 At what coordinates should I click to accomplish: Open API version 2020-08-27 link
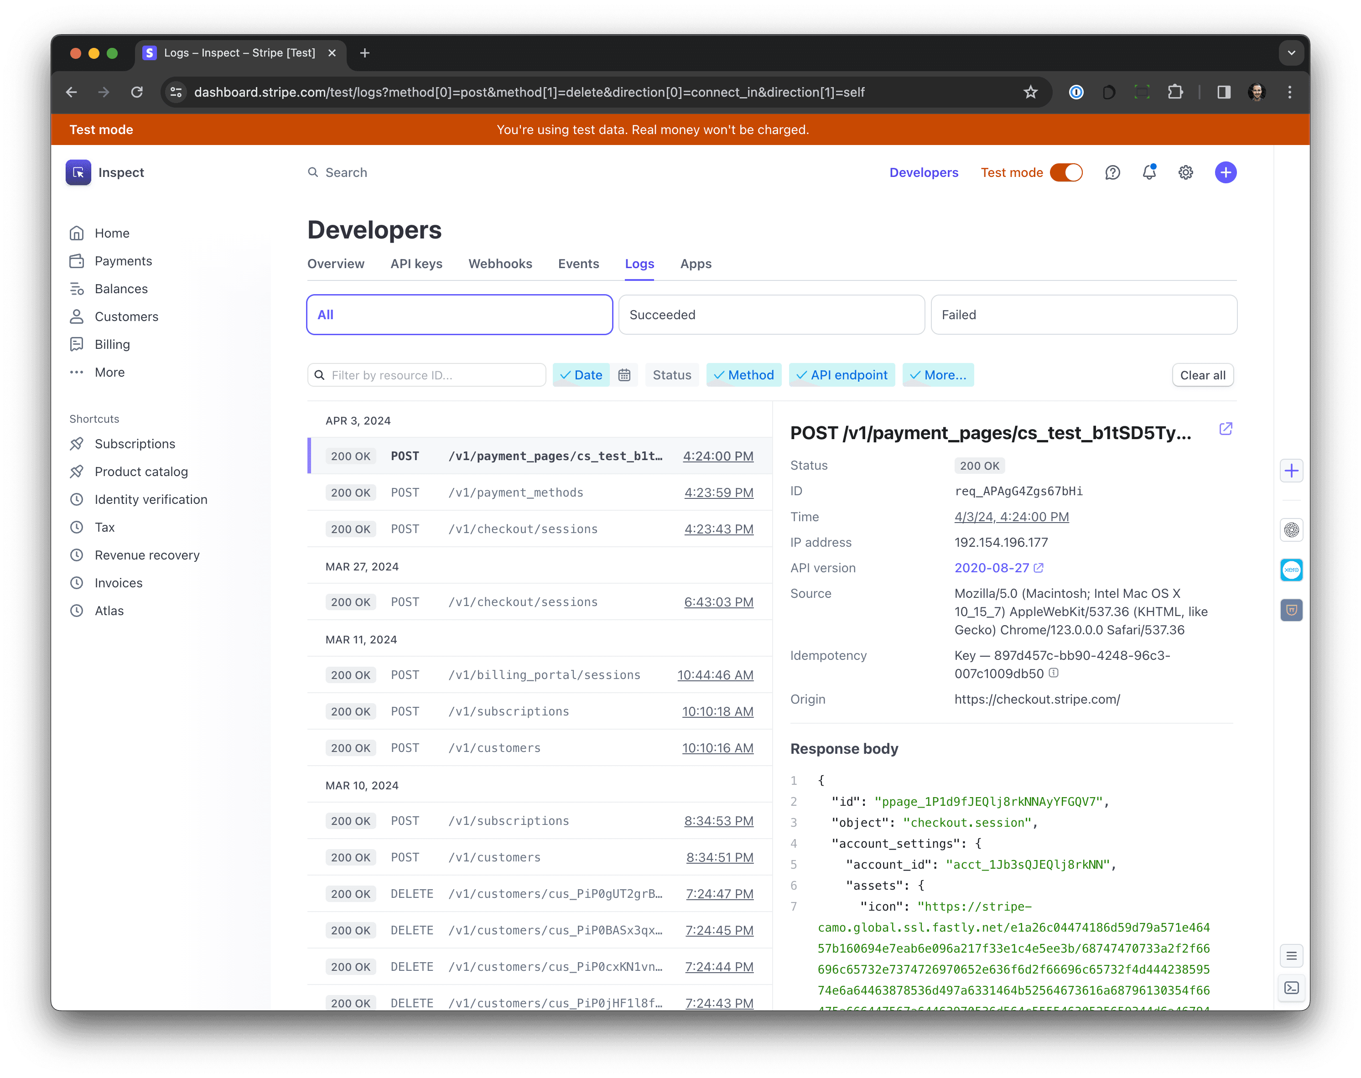point(999,568)
